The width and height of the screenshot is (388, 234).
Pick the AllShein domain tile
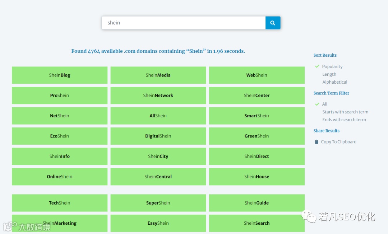coord(158,116)
